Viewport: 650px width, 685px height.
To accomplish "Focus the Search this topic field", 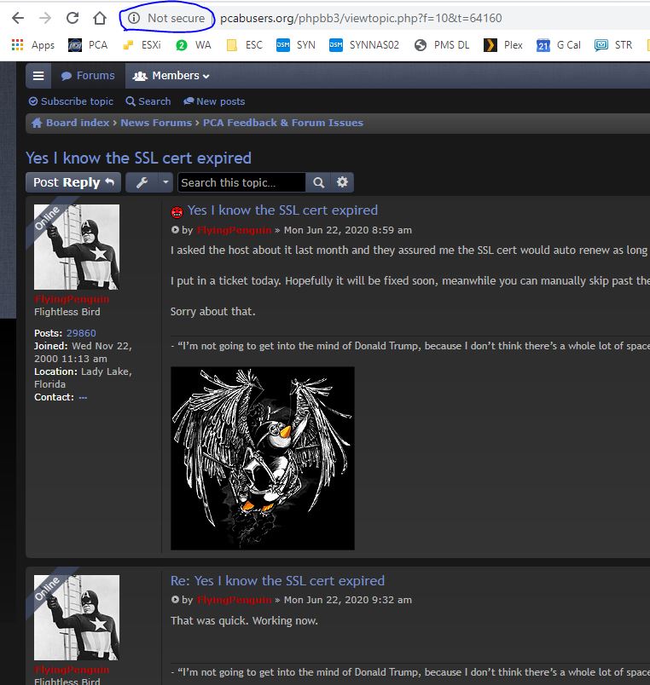I will (241, 182).
